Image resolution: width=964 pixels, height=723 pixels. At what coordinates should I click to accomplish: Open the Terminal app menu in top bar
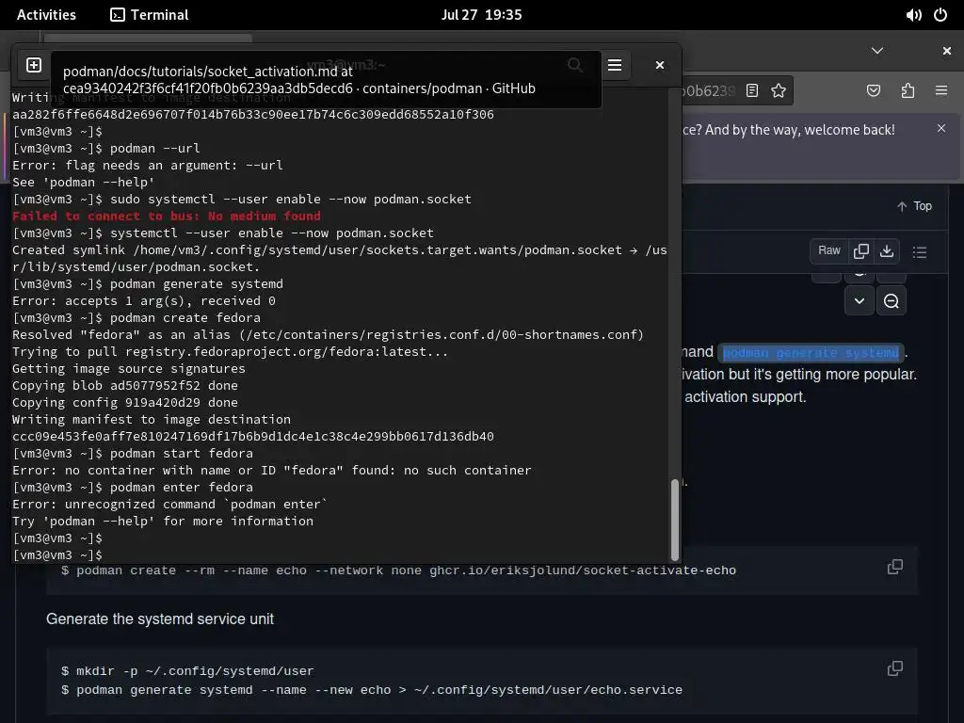(x=150, y=15)
